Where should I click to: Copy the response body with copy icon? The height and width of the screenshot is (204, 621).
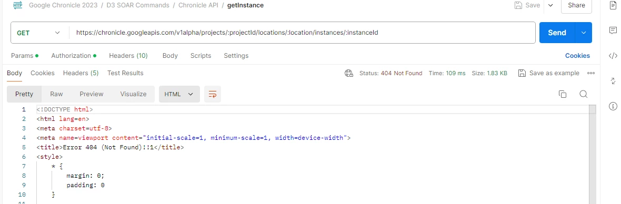(563, 94)
